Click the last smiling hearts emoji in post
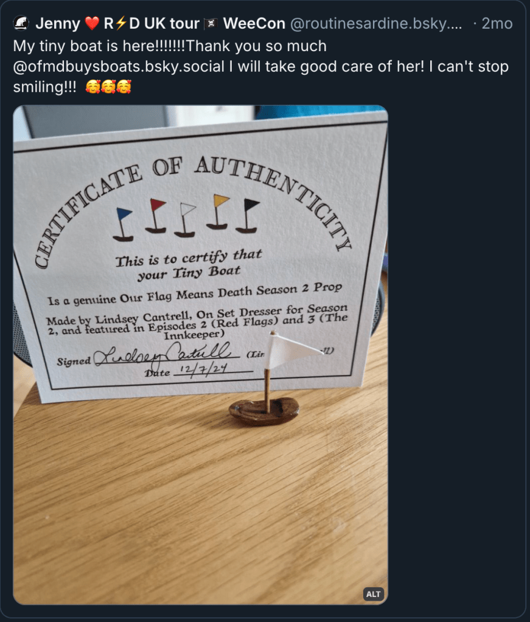Image resolution: width=530 pixels, height=622 pixels. point(124,87)
